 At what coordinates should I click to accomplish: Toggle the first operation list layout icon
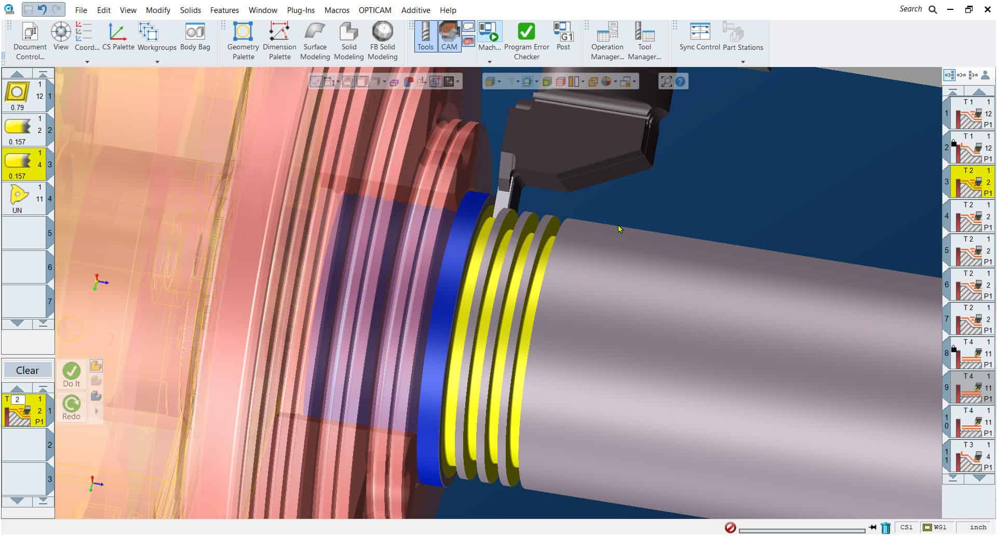click(949, 75)
